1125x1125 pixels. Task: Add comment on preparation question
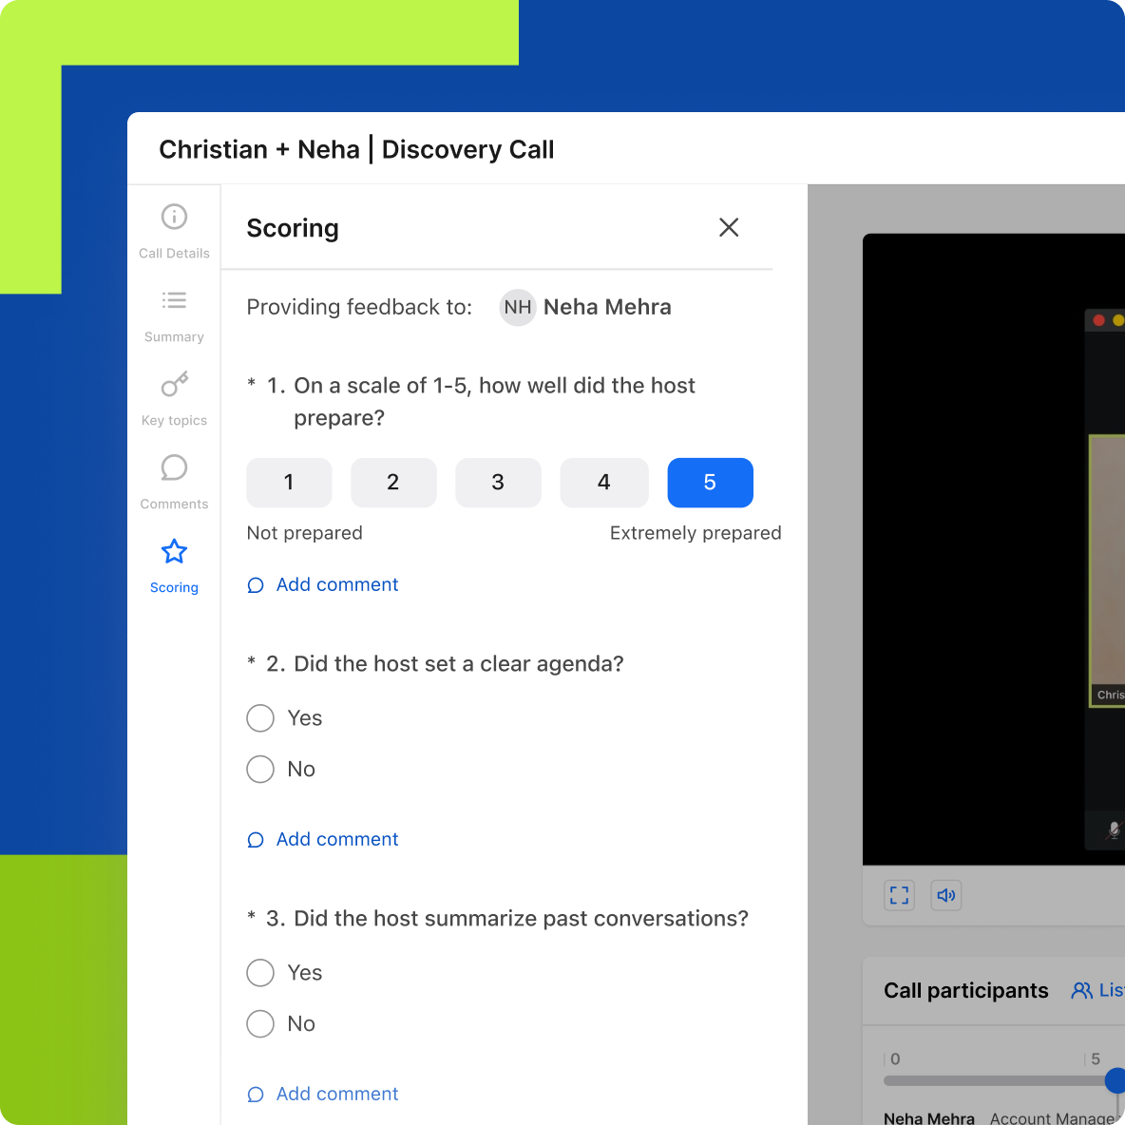click(323, 584)
